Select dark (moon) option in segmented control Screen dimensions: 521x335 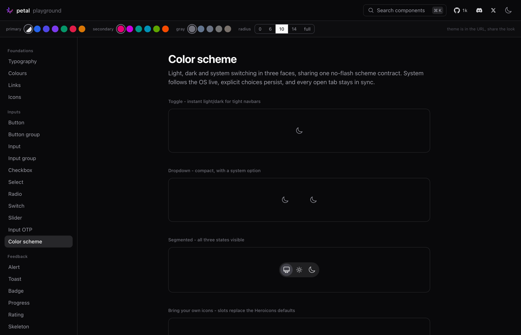[x=312, y=270]
